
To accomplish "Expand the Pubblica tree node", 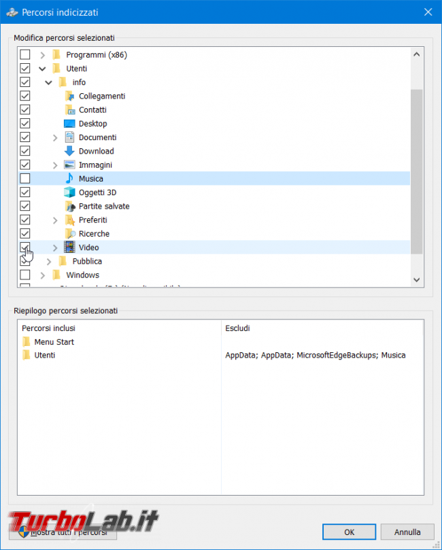I will click(49, 261).
